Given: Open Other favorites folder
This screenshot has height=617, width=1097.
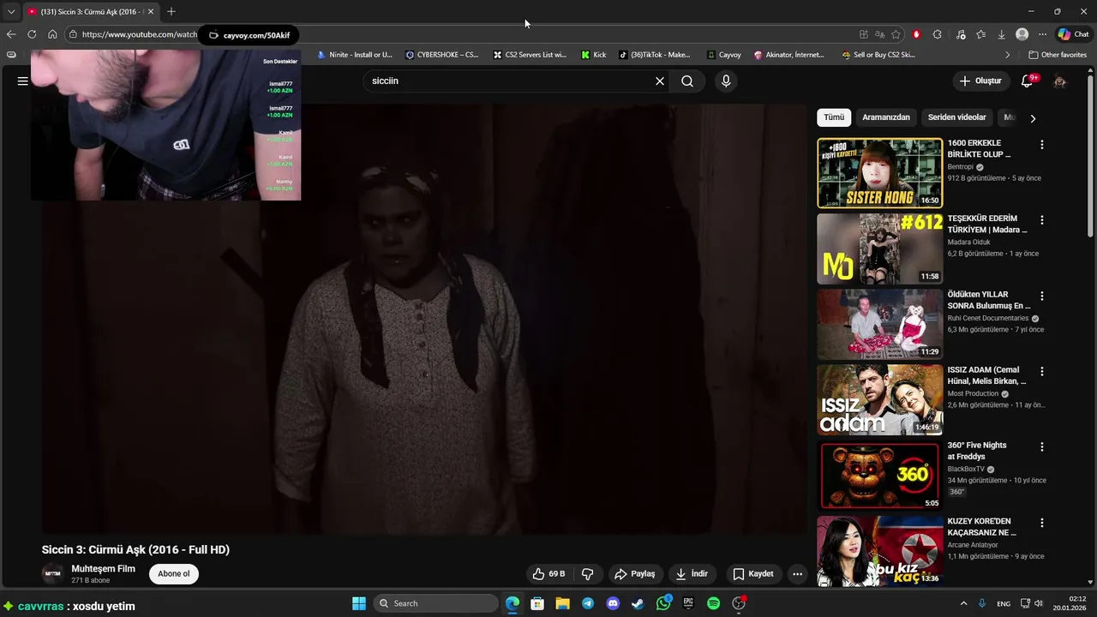Looking at the screenshot, I should click(1058, 55).
